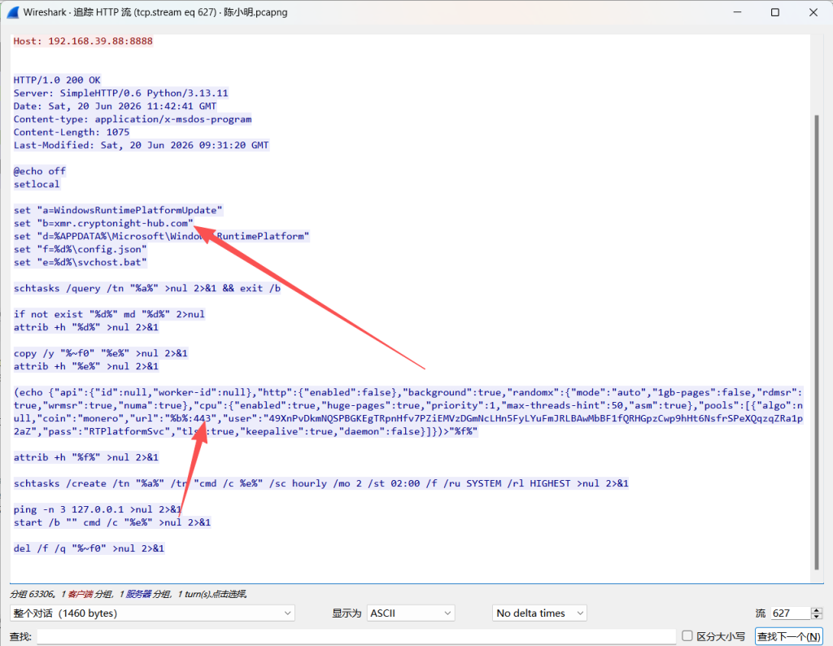
Task: Increase the stream number with up arrow
Action: 817,610
